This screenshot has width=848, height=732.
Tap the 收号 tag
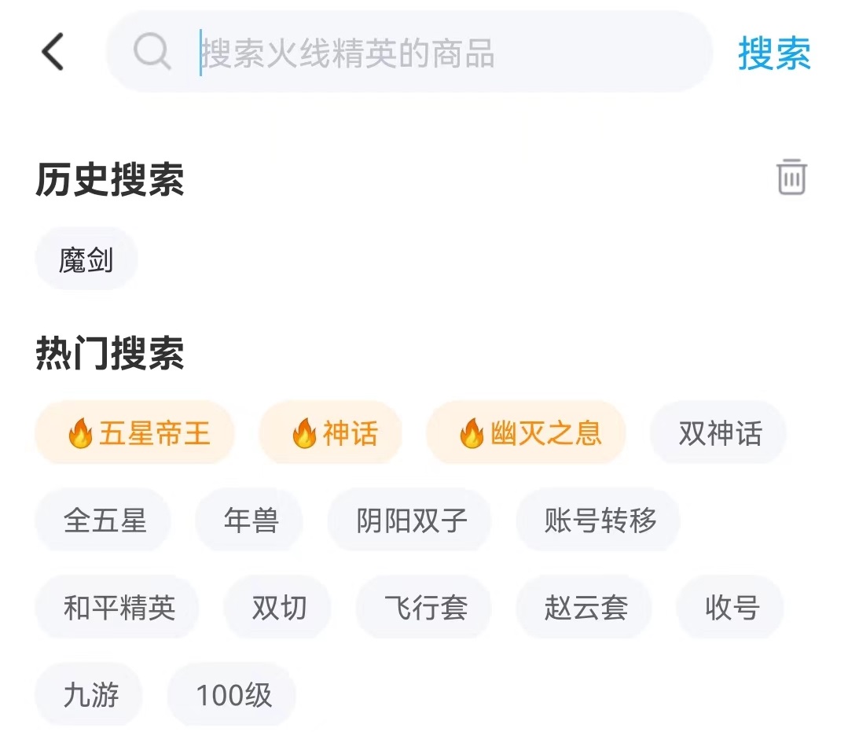pos(731,608)
